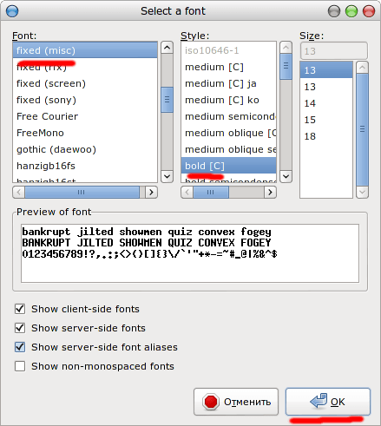Enable Show non-monospaced fonts
Screen dimensions: 381x426
[x=20, y=366]
